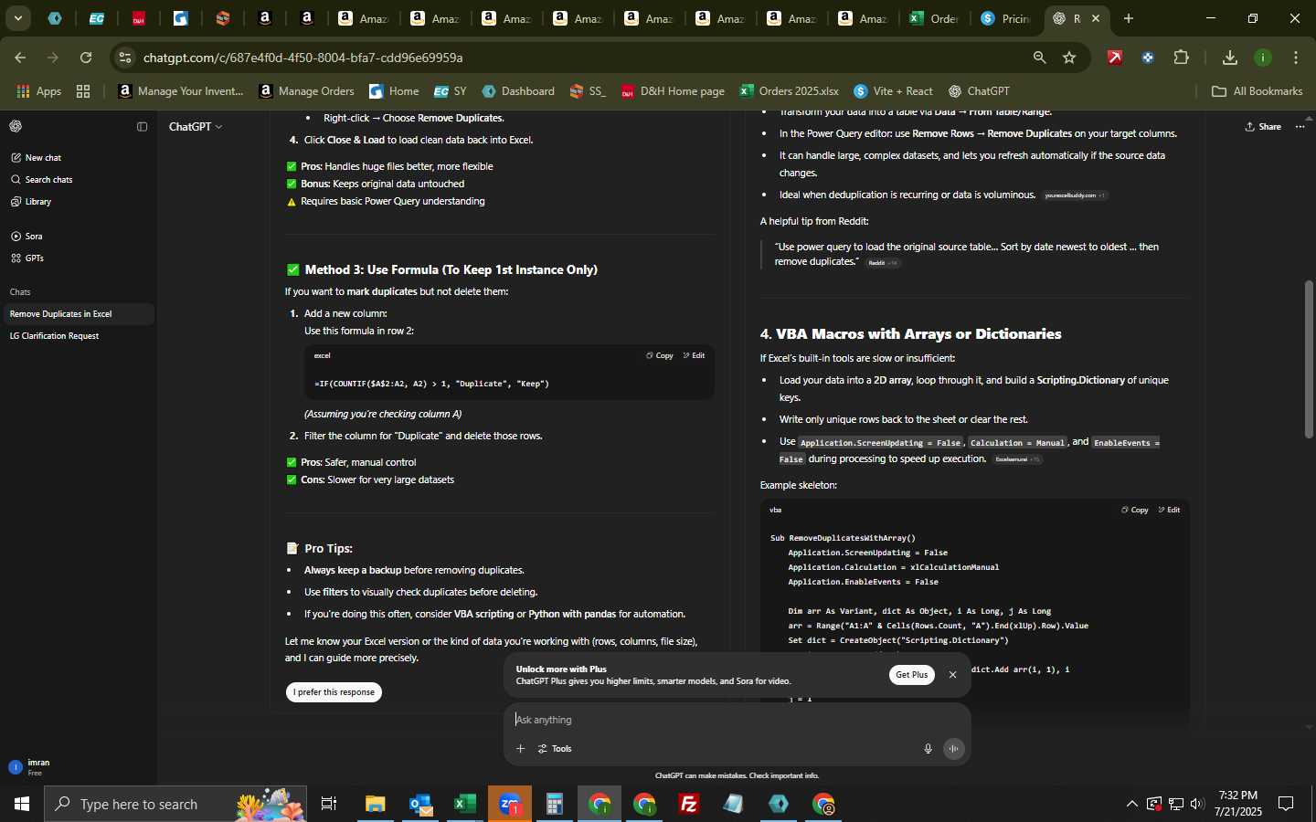The image size is (1316, 822).
Task: Open the Dashboard bookmark
Action: point(518,91)
